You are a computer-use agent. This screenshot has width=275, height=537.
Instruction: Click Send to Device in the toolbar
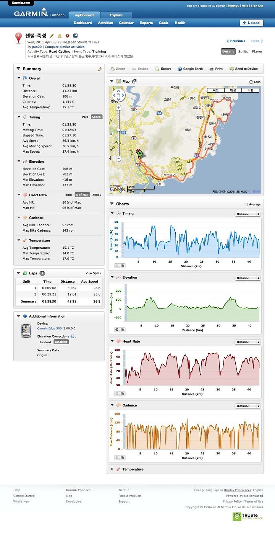[x=244, y=69]
